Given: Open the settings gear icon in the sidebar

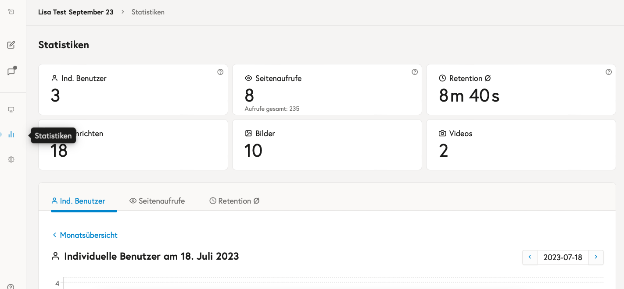Looking at the screenshot, I should (11, 160).
